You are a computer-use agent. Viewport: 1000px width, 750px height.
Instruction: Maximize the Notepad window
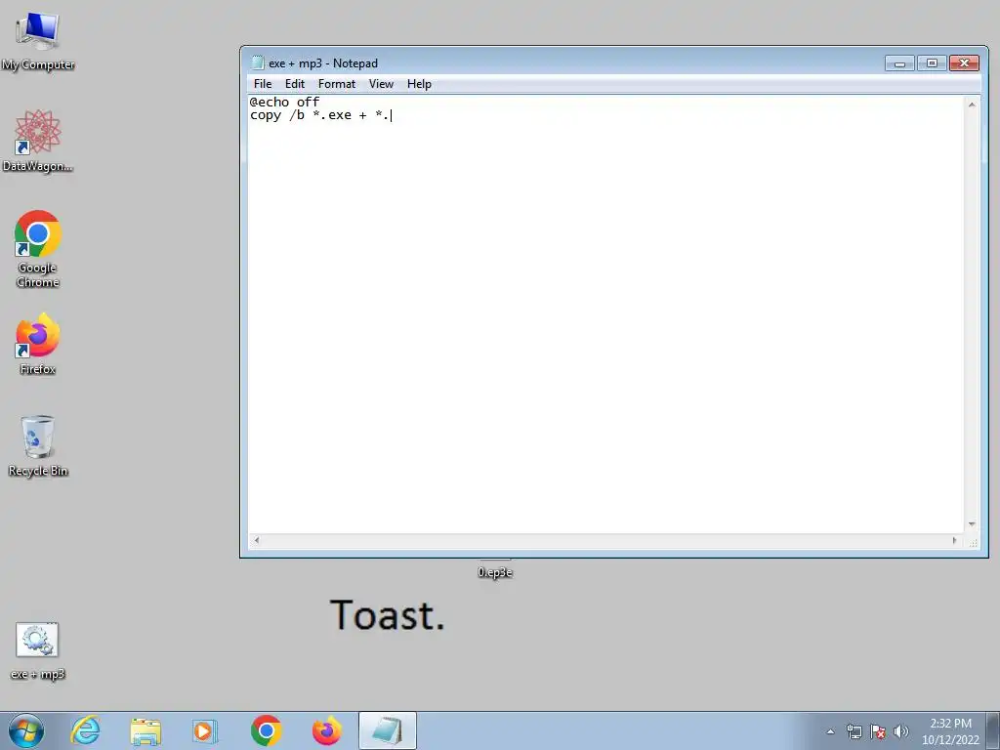(x=932, y=63)
